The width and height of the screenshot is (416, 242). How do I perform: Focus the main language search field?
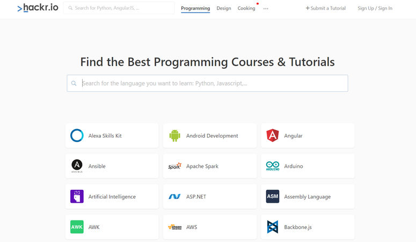click(212, 83)
